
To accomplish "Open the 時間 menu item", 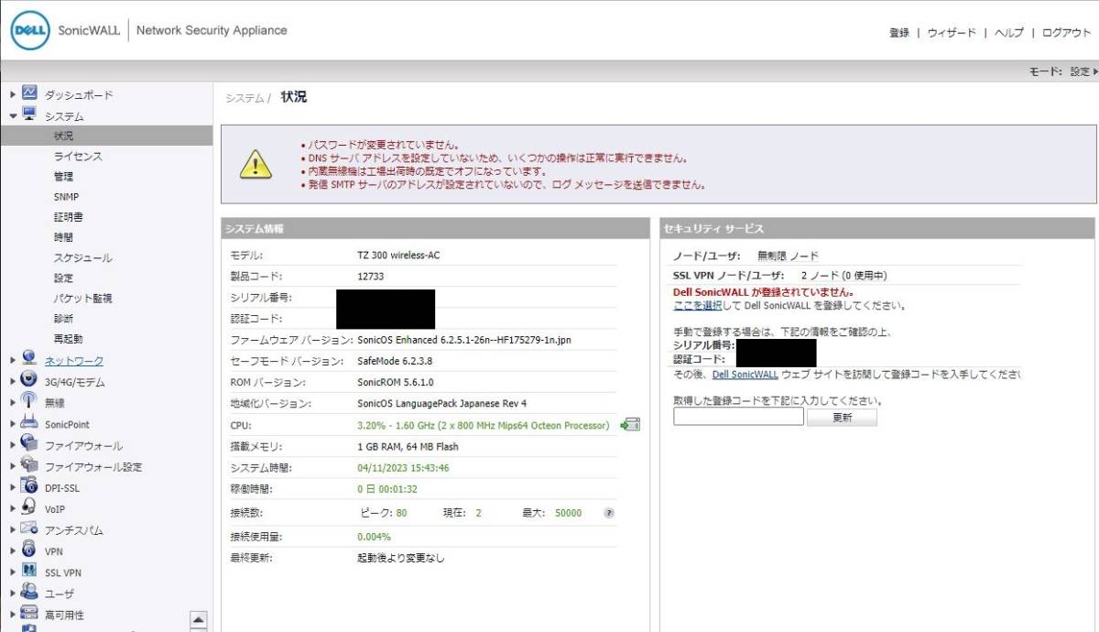I will (63, 237).
